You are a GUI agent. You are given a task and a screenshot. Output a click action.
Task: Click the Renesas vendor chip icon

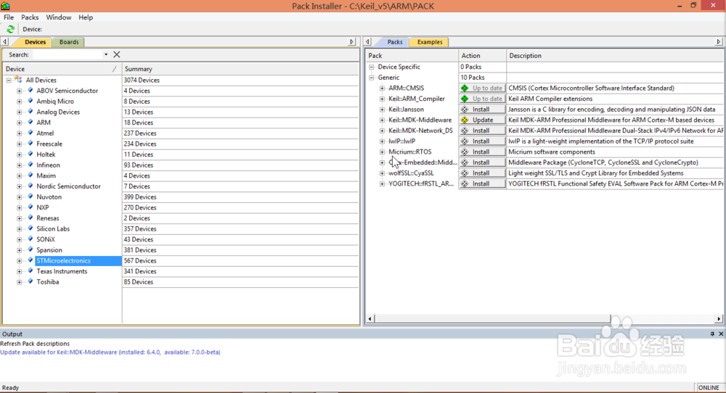point(30,218)
